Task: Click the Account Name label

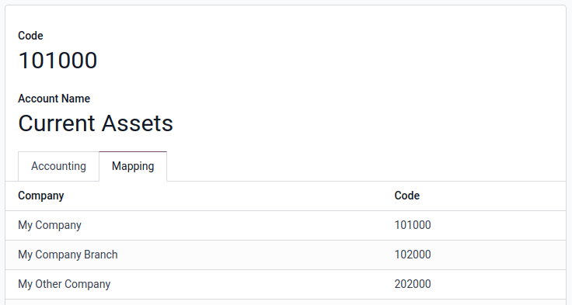Action: 54,99
